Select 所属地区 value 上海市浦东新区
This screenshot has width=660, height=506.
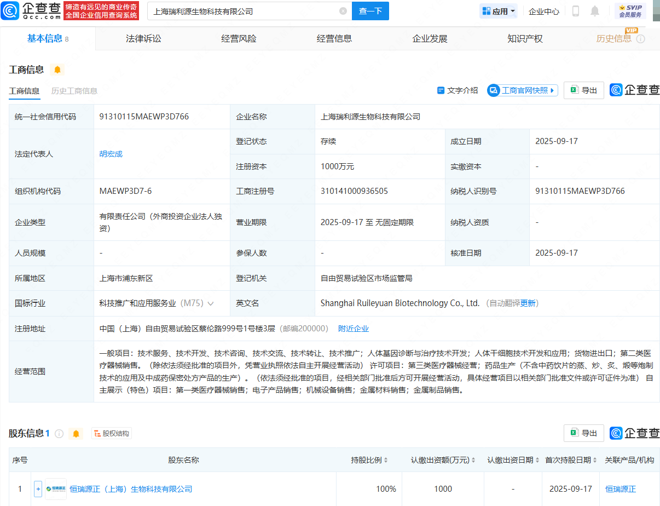[126, 278]
